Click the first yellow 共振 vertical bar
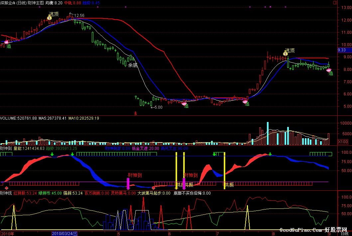Screen dimensions: 352x236 coord(176,171)
